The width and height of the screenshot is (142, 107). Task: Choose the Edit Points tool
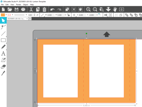point(3,27)
